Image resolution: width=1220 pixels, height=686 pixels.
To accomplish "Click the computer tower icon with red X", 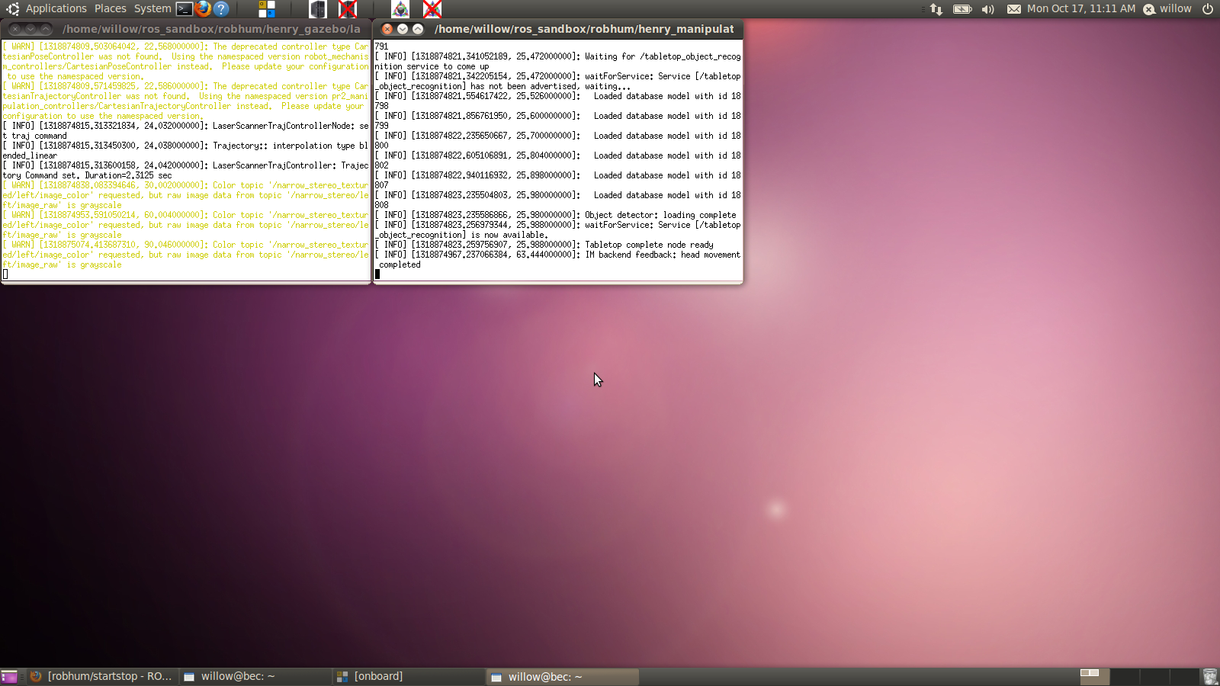I will (x=348, y=9).
